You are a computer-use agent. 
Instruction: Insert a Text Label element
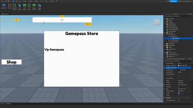coord(19,7)
